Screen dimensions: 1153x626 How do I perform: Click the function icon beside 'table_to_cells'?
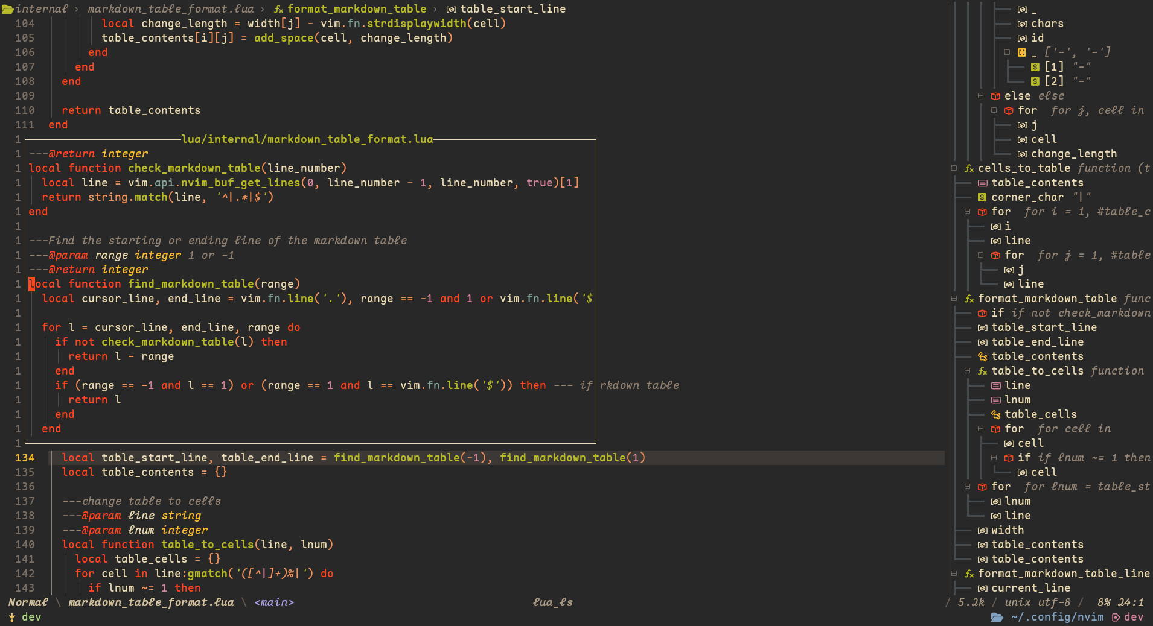[982, 371]
